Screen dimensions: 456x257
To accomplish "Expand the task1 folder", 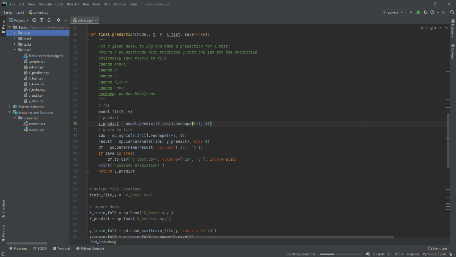I will (x=14, y=39).
